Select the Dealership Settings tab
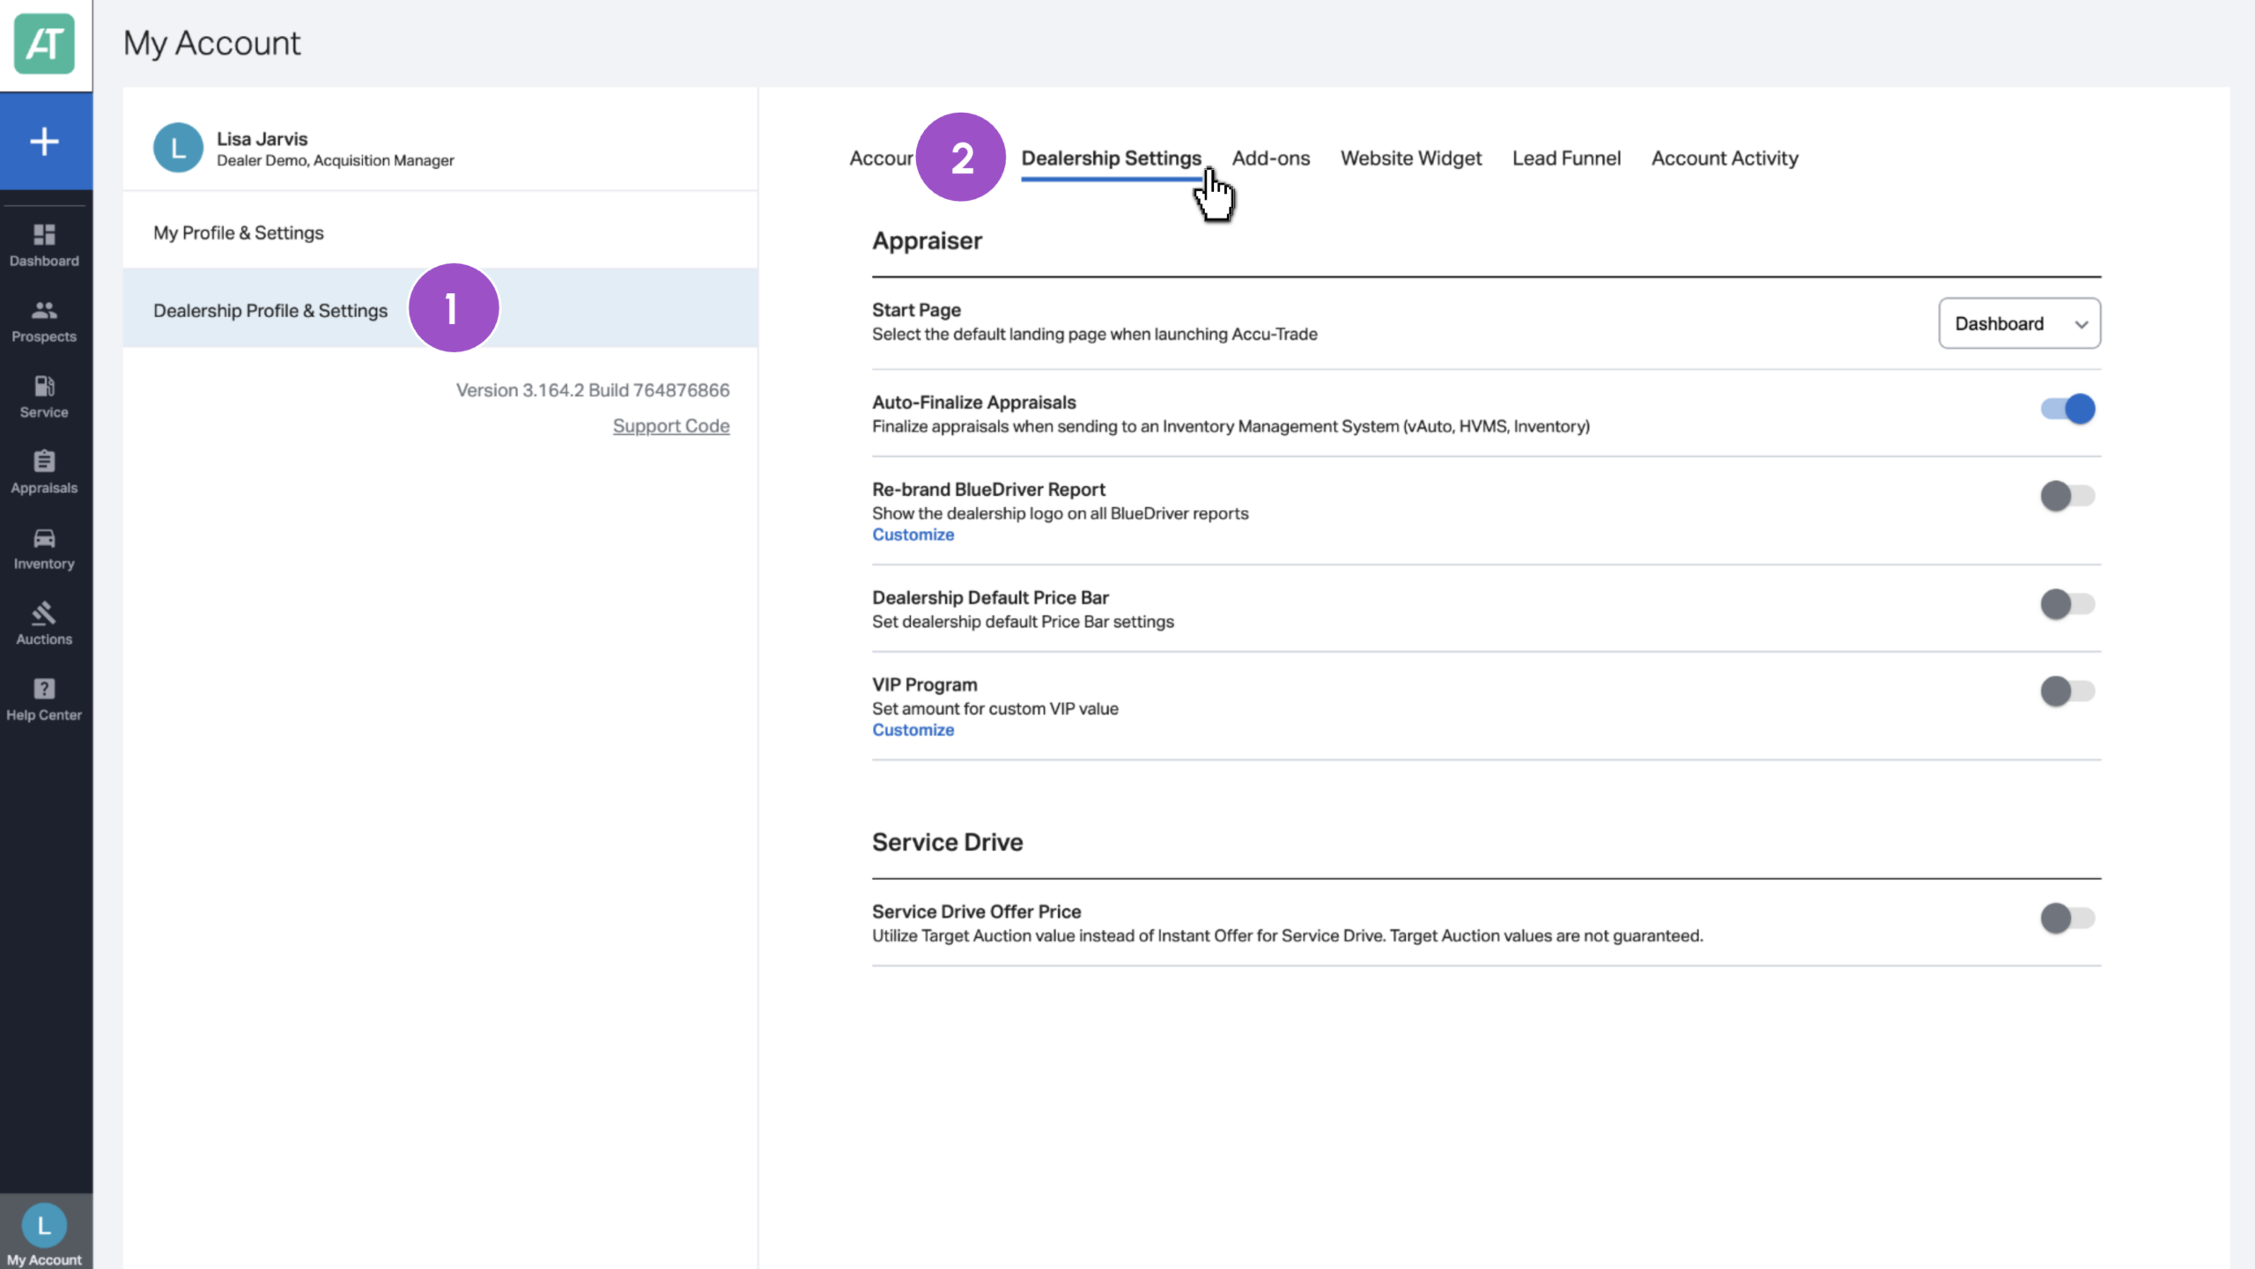 pyautogui.click(x=1111, y=159)
